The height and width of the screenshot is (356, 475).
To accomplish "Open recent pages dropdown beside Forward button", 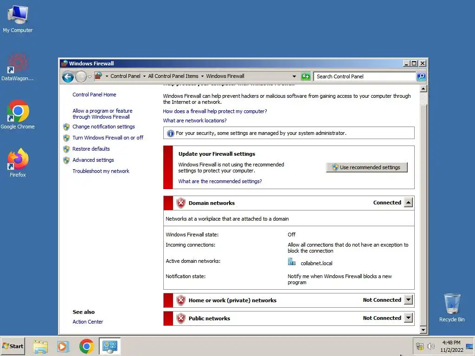I will pos(90,77).
